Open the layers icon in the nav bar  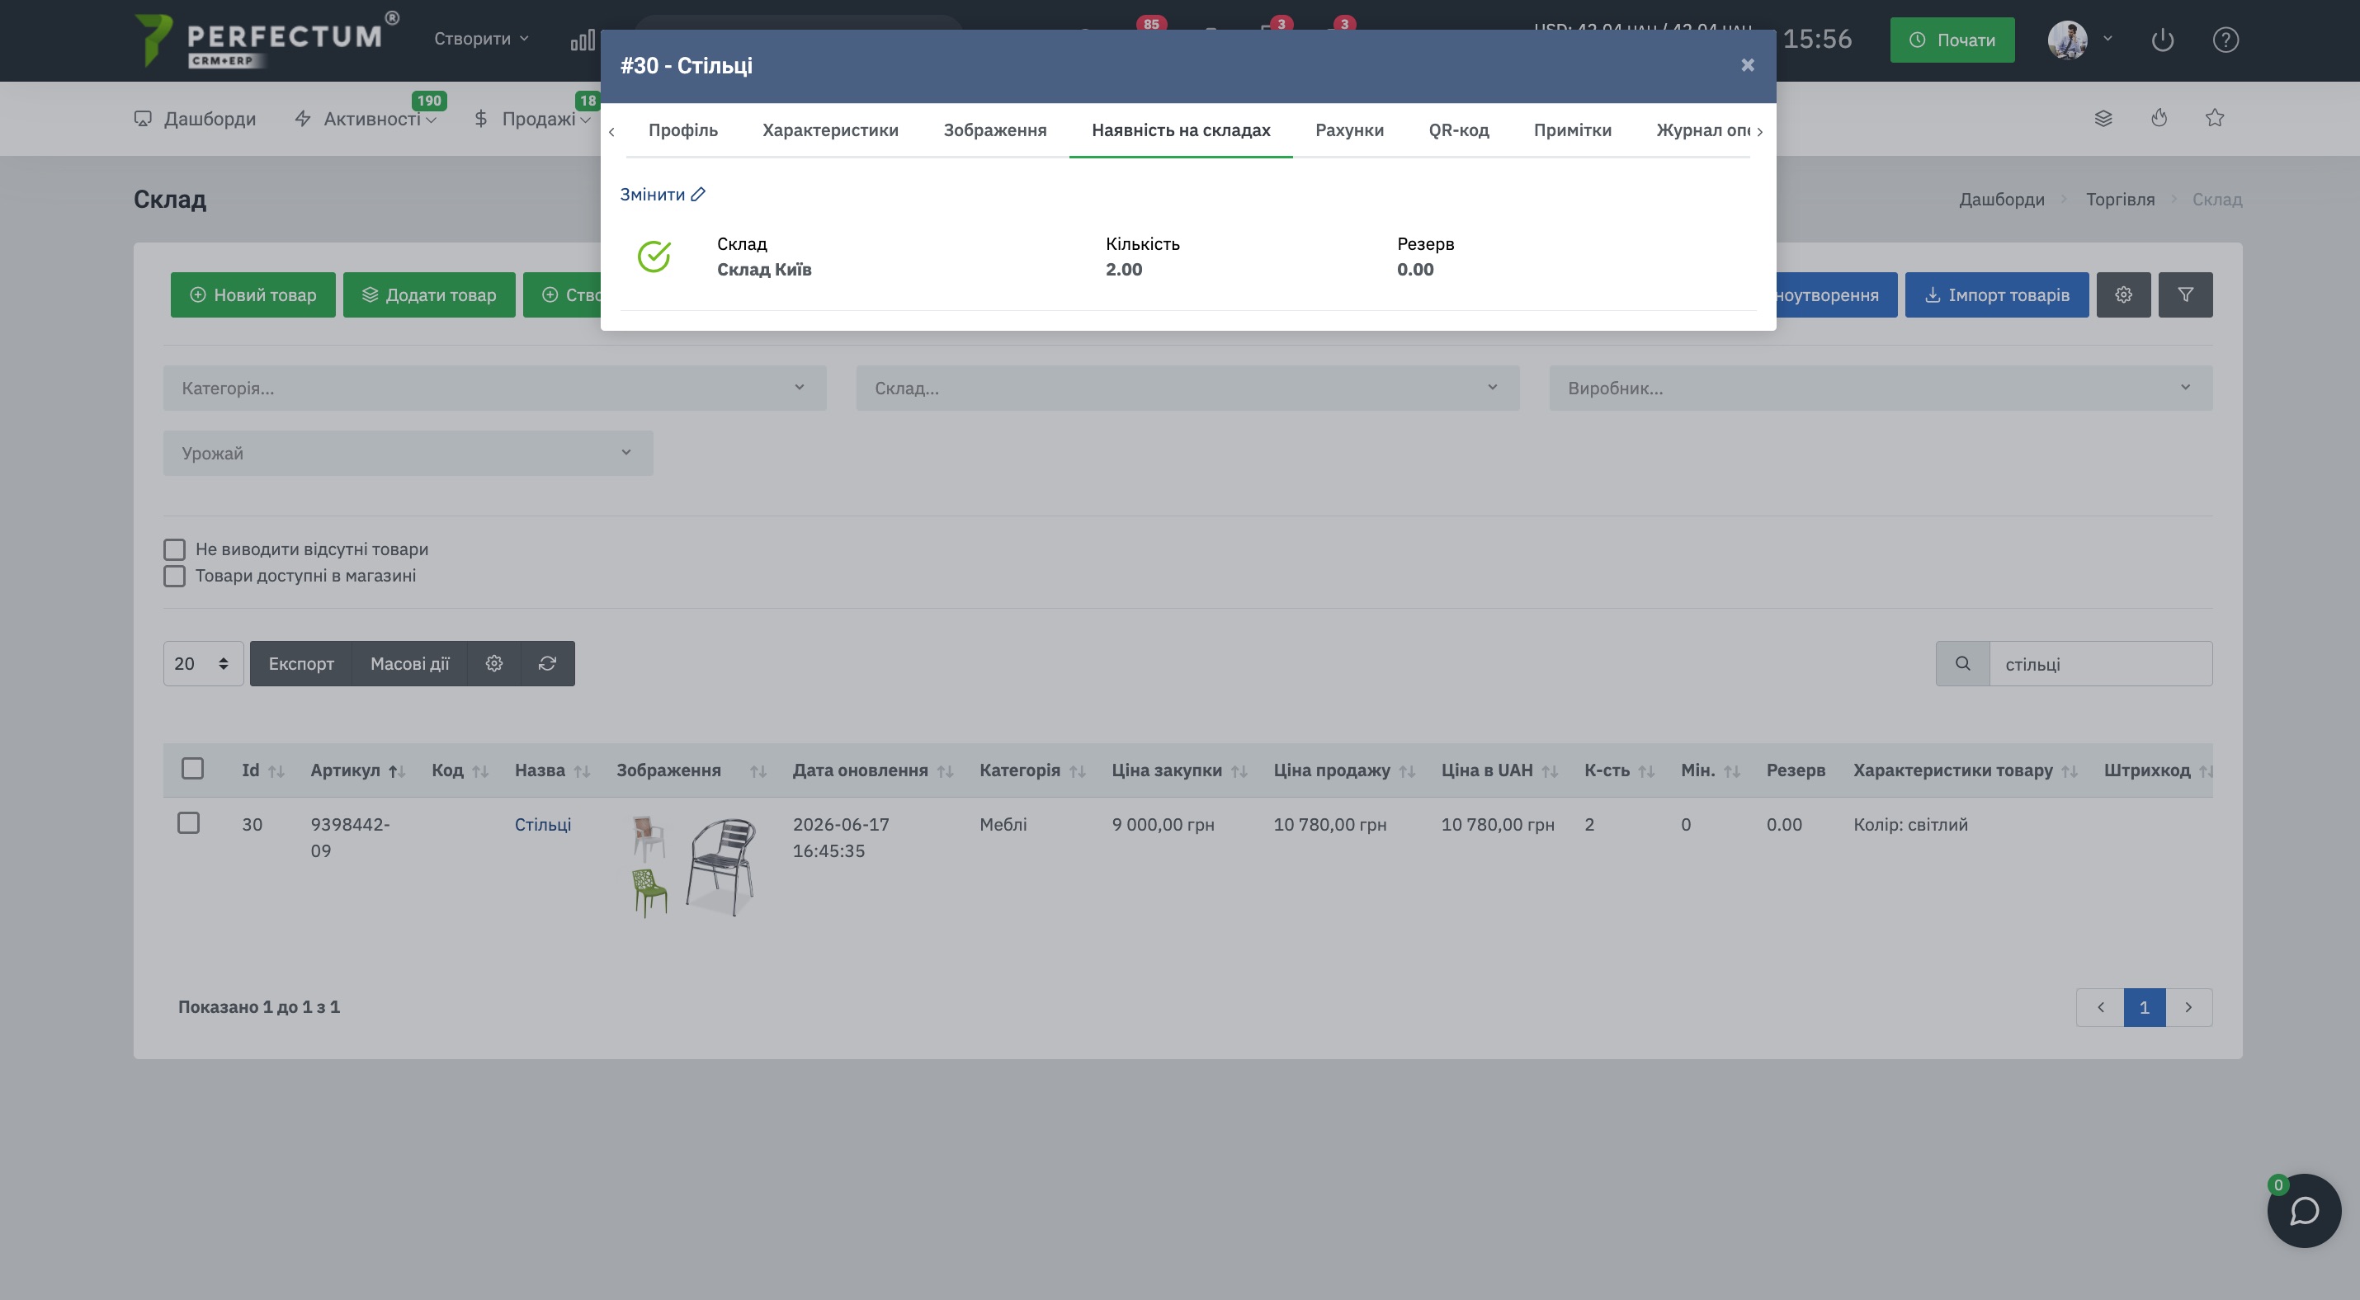[2103, 118]
